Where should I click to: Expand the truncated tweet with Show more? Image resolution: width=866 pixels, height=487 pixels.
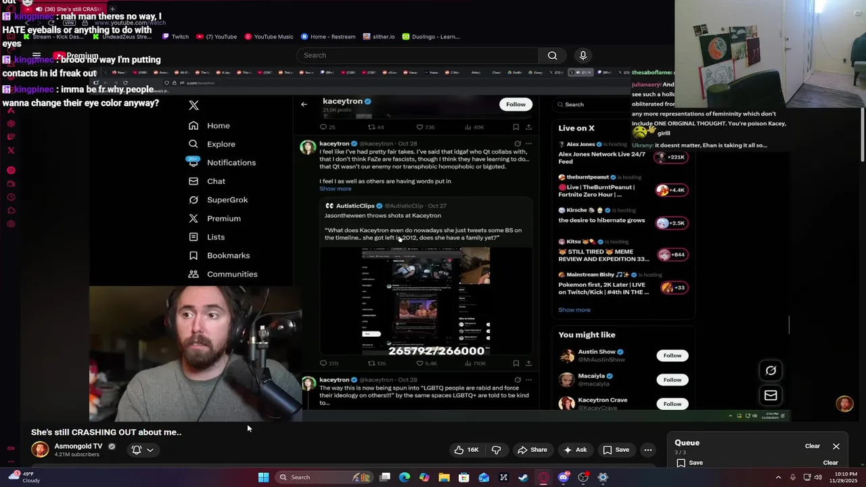335,189
